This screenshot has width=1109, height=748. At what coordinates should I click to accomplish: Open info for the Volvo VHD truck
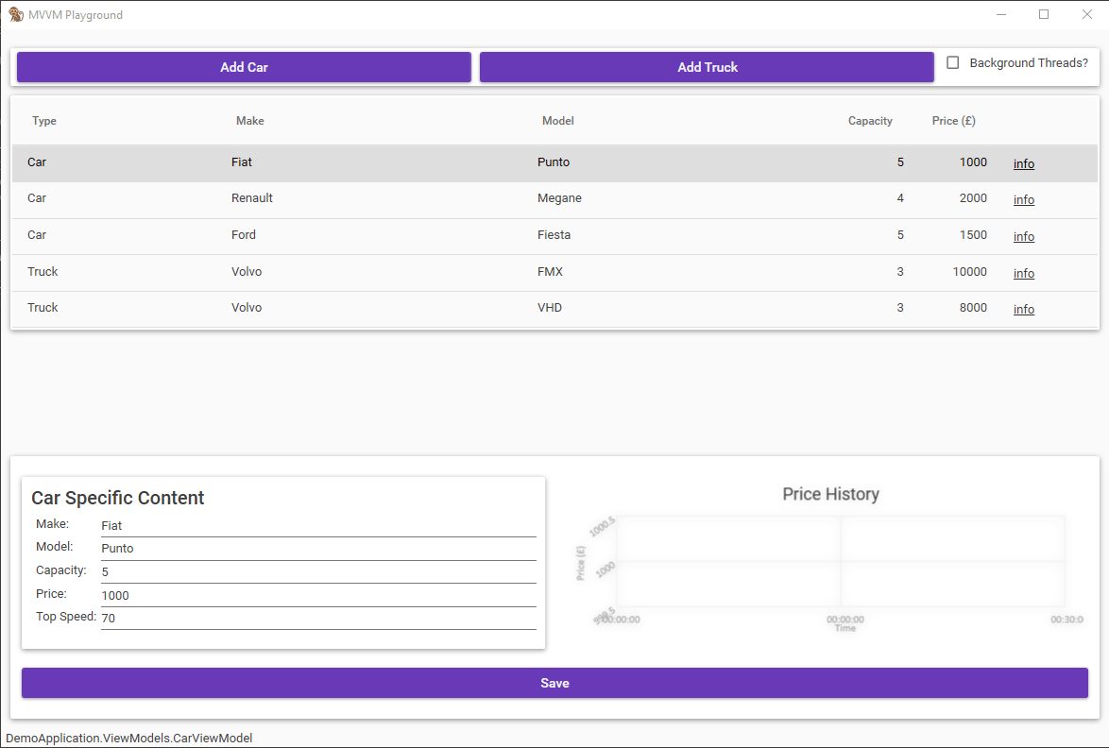[x=1023, y=309]
